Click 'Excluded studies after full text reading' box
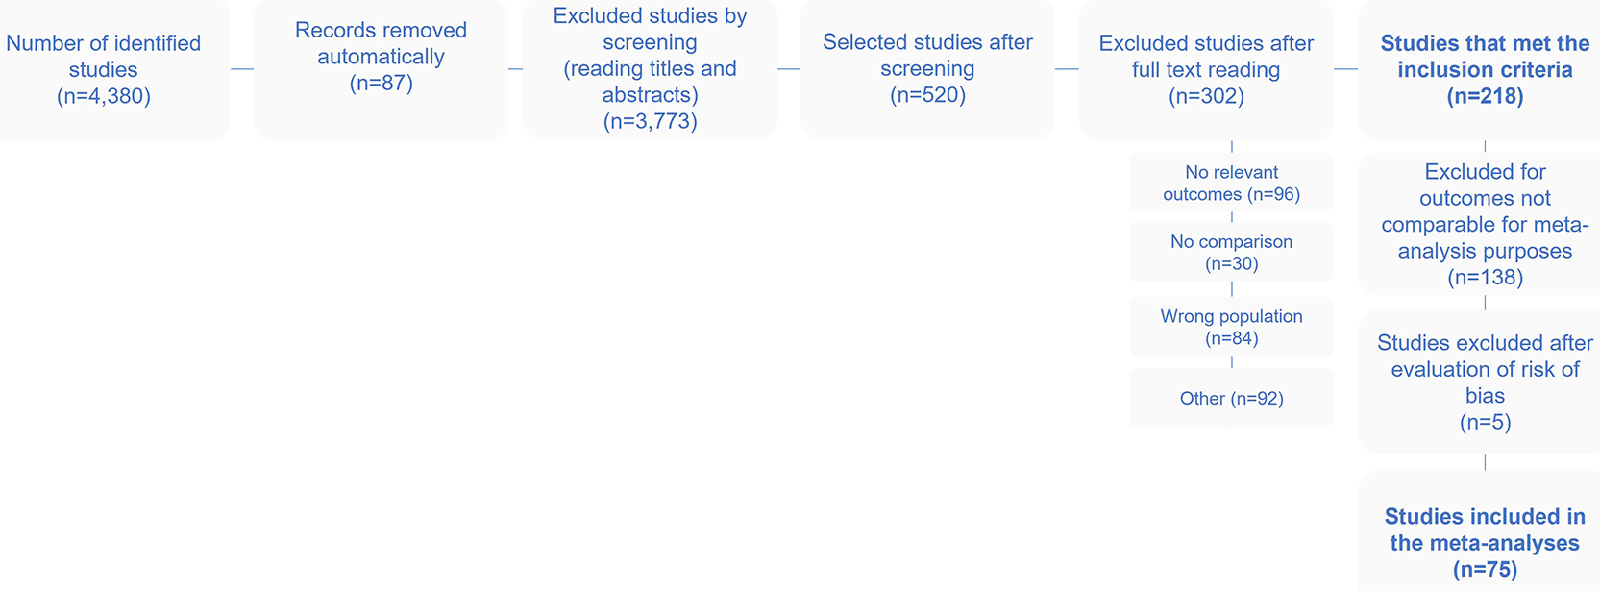 click(x=1206, y=69)
